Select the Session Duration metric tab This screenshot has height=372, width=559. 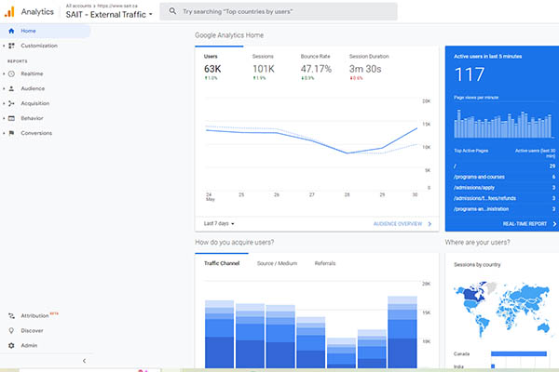coord(369,67)
